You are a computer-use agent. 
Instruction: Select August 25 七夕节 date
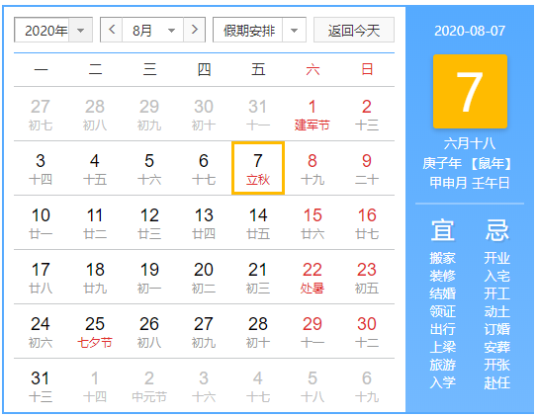point(95,331)
